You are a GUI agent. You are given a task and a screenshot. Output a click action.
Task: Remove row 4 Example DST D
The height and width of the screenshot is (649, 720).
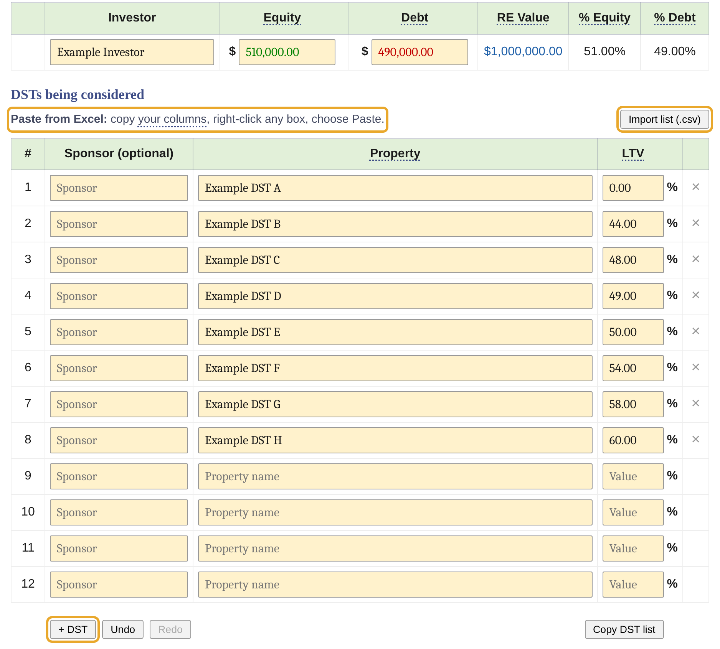click(695, 295)
